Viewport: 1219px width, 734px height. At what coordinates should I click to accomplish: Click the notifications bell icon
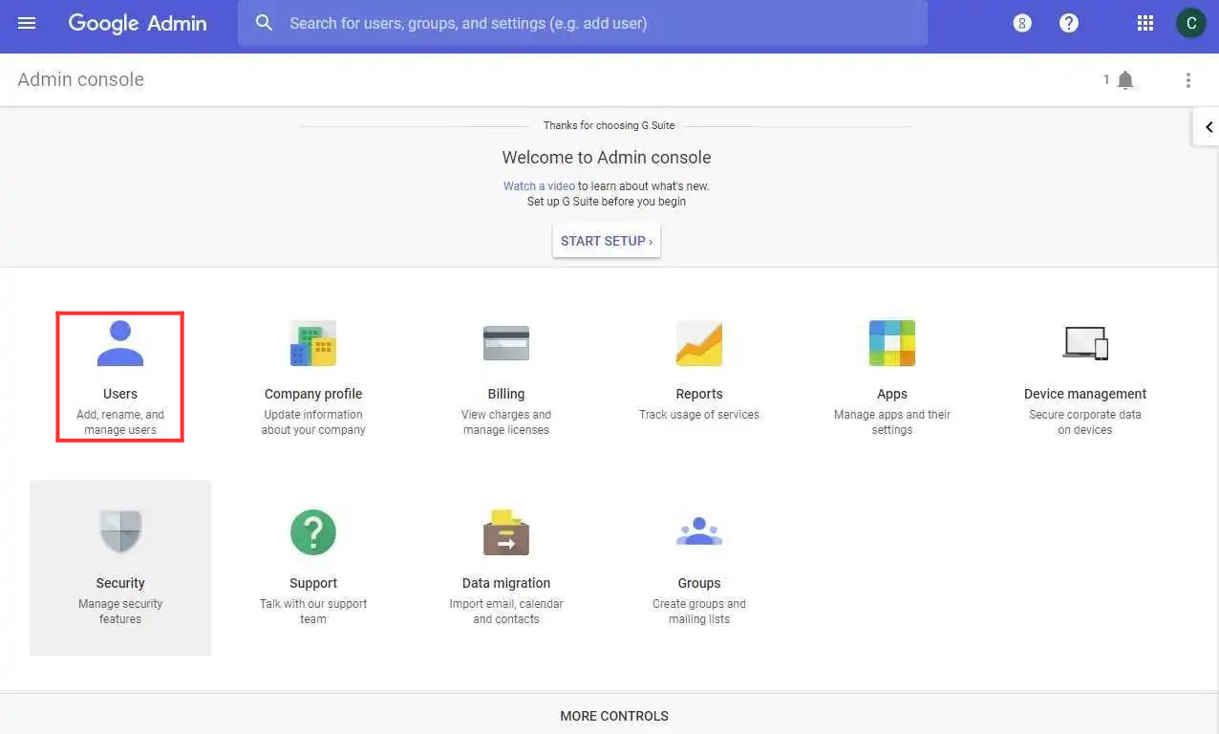[1125, 80]
